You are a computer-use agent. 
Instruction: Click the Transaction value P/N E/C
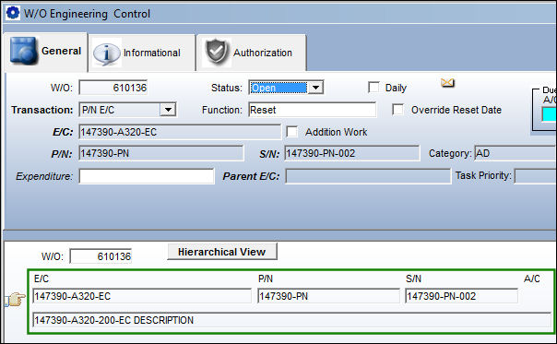point(98,110)
